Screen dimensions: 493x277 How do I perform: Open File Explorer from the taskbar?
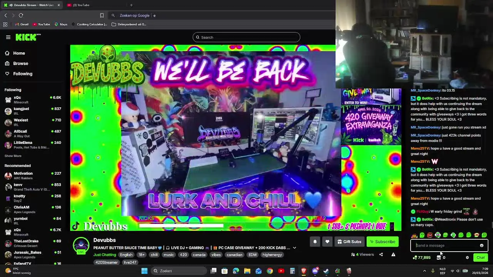click(x=247, y=271)
